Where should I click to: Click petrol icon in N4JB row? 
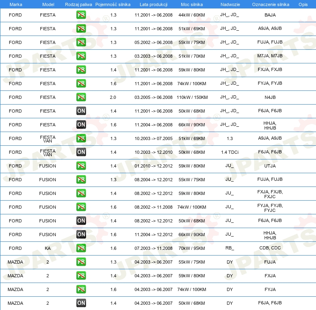pyautogui.click(x=81, y=97)
